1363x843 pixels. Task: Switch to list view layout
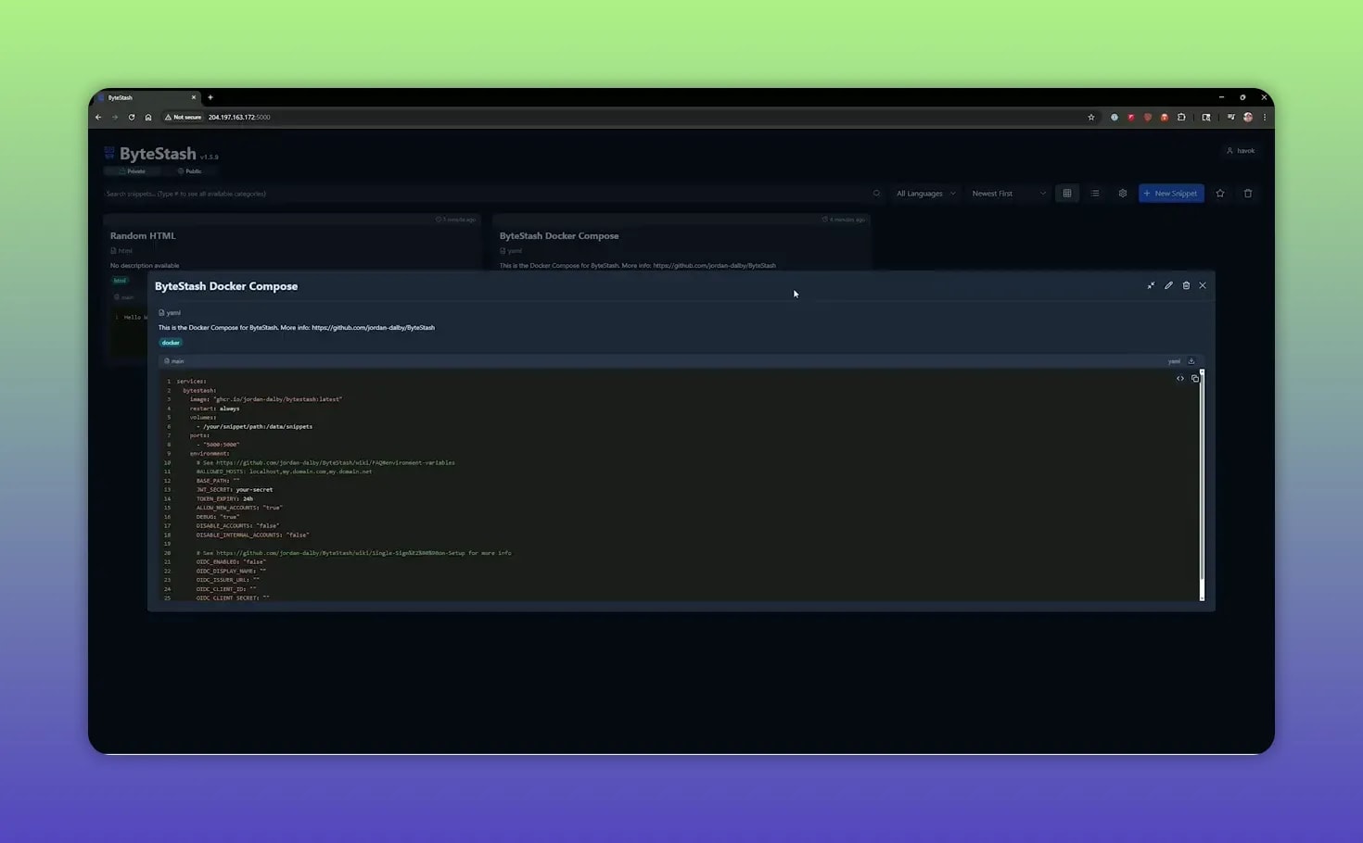[1095, 194]
